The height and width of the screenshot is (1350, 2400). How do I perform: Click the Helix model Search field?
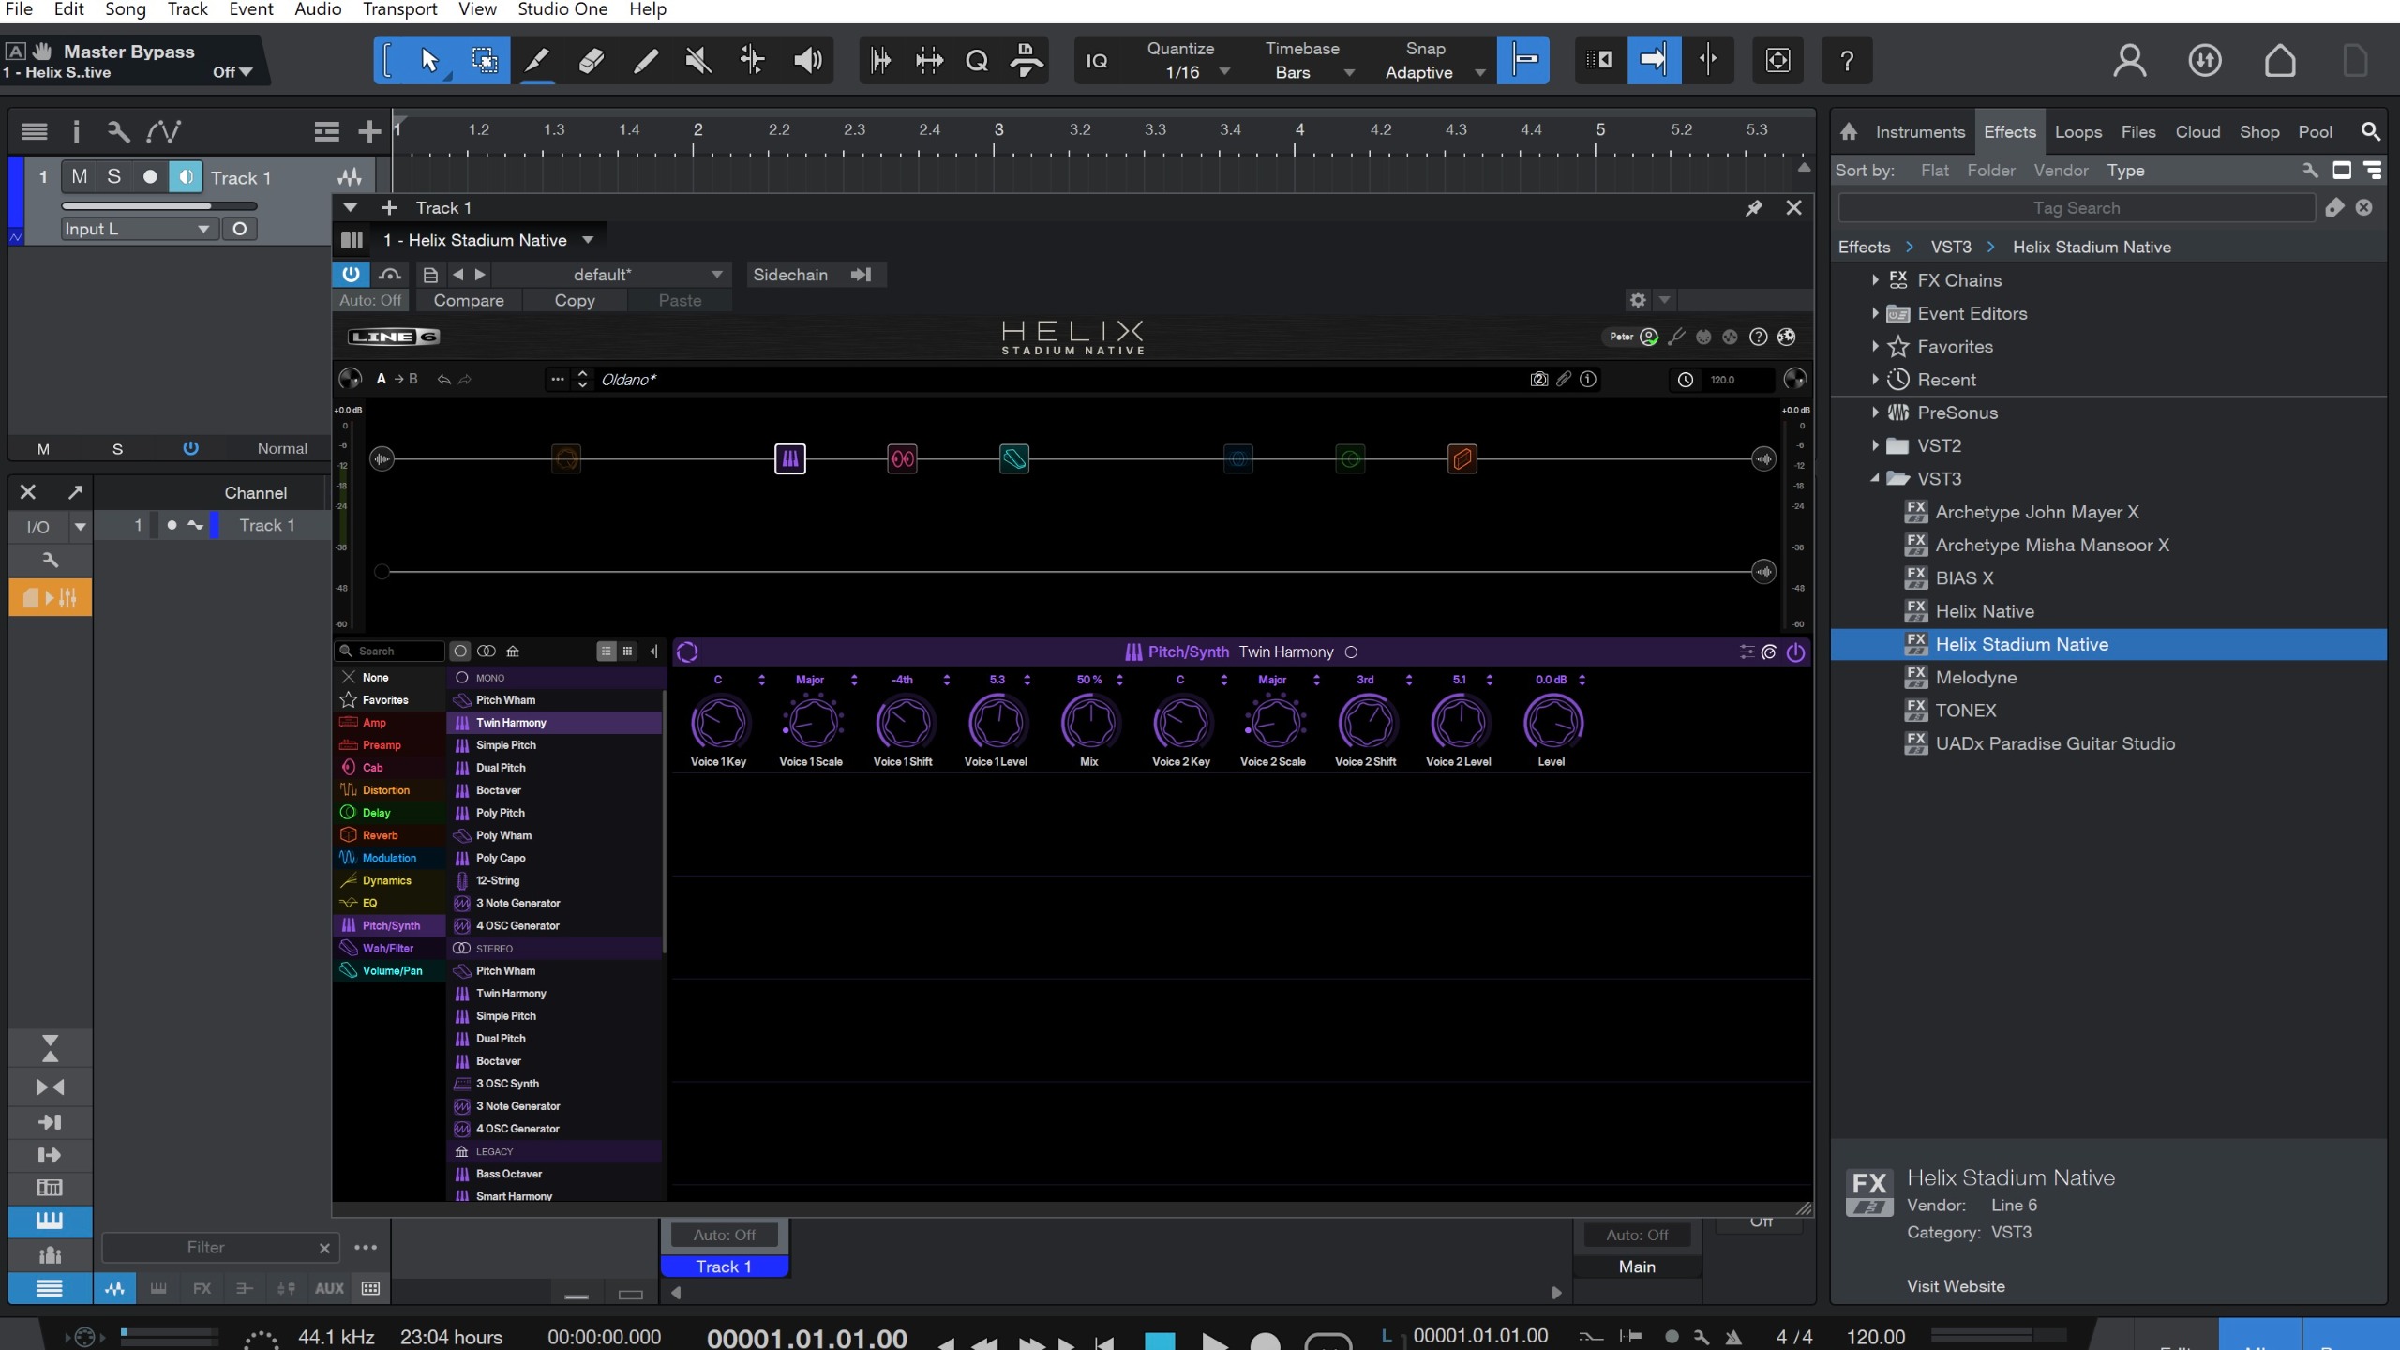388,652
